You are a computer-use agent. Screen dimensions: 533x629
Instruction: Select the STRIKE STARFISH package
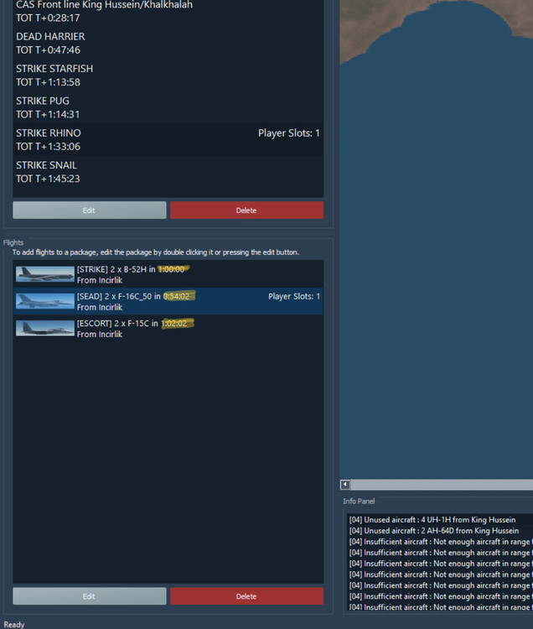168,75
